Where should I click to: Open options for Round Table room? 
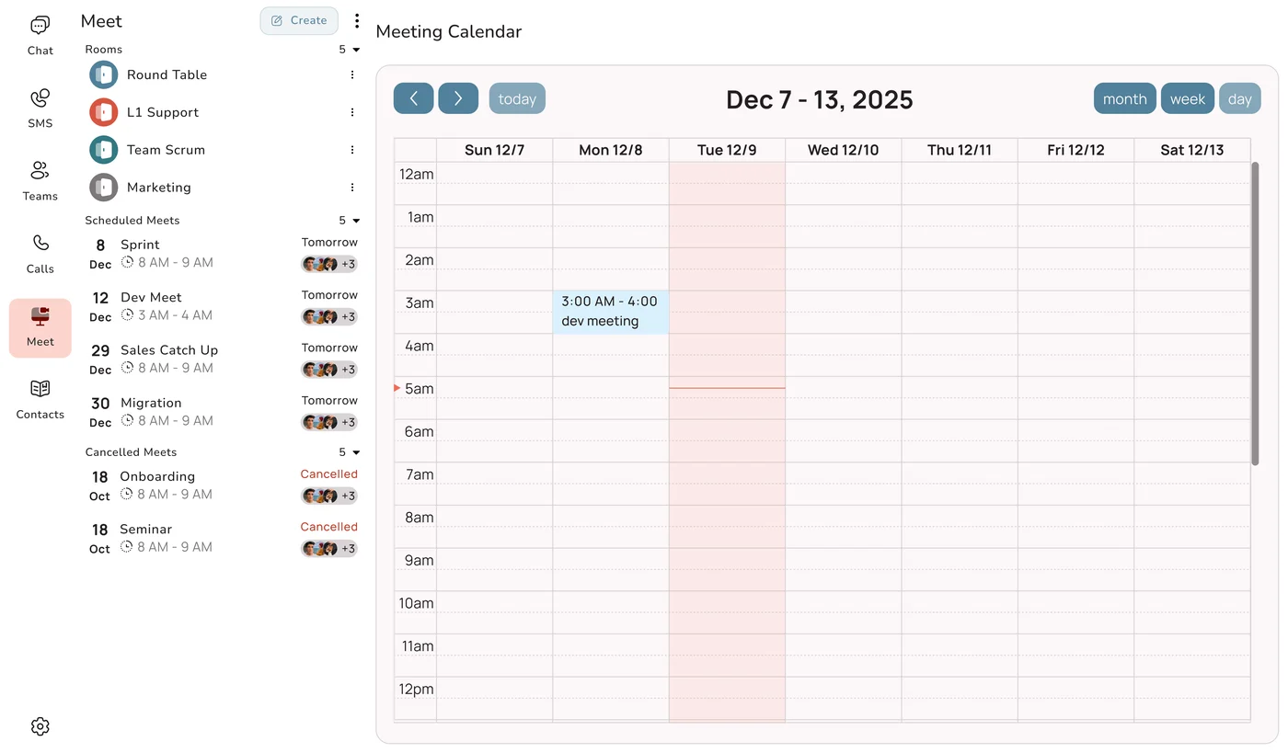click(352, 75)
